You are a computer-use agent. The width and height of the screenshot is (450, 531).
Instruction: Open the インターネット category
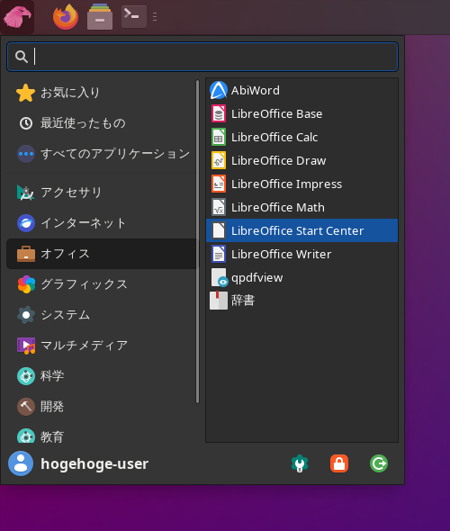[x=101, y=223]
